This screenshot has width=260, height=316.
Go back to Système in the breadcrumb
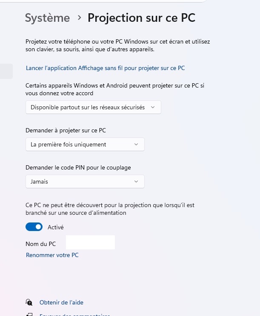click(47, 18)
